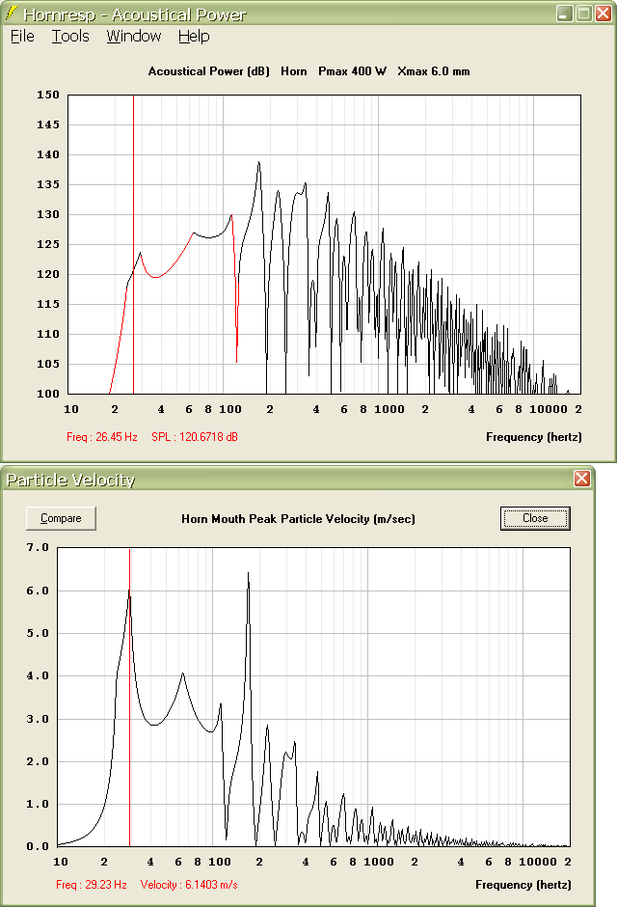Click the 10000 x-axis label in Particle Velocity chart
The height and width of the screenshot is (907, 617).
coord(538,862)
